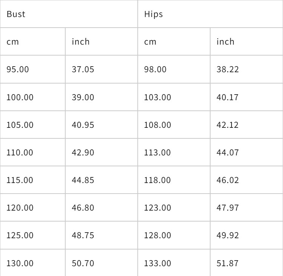Click the 95.00 bust cm cell

coord(17,70)
